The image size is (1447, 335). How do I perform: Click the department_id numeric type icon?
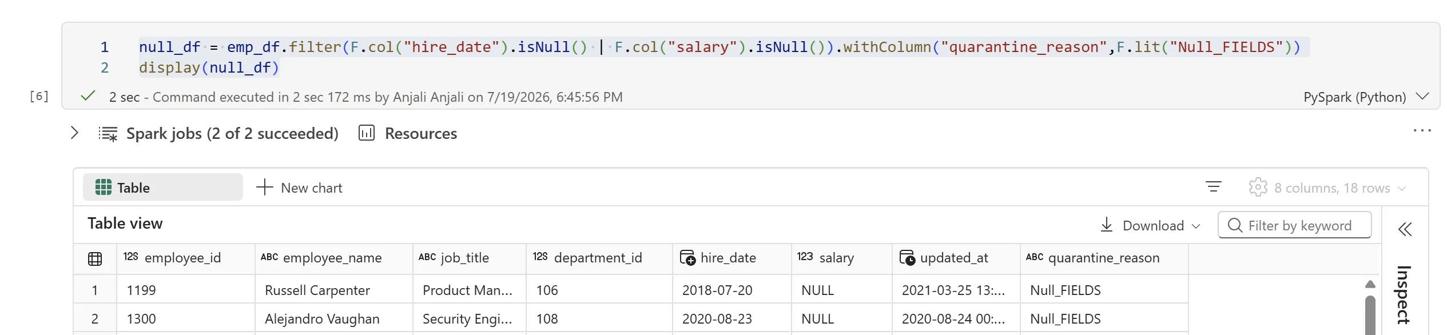coord(540,257)
